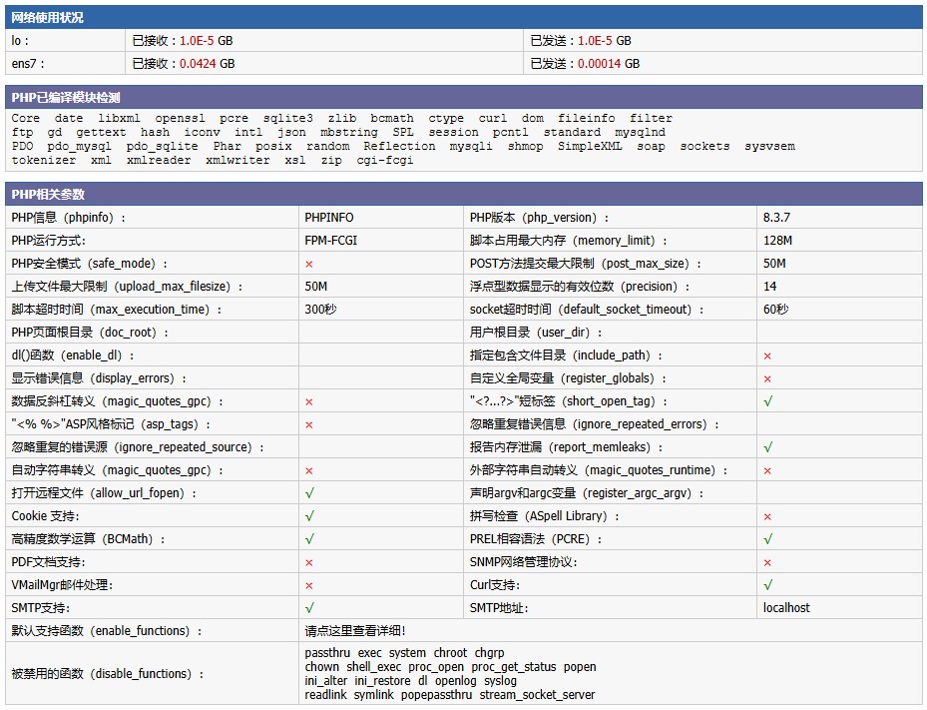Click the red cross for asp_tags
The image size is (927, 710).
tap(309, 424)
